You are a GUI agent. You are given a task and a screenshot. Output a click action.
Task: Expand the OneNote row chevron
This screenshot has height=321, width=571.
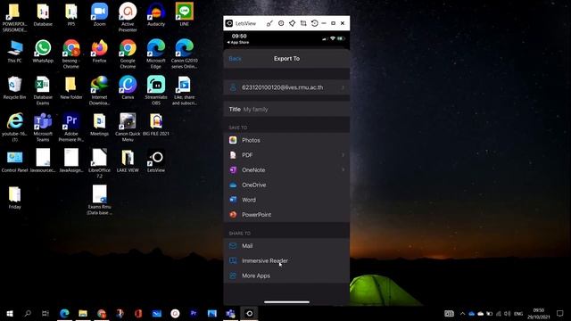343,170
